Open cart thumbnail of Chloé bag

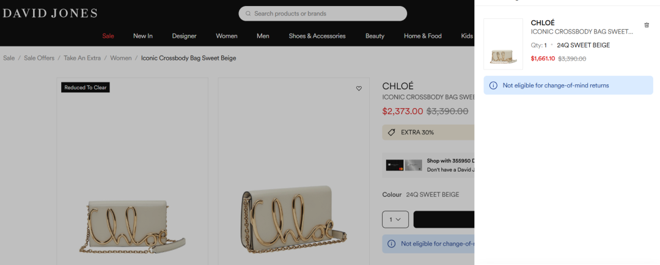click(x=503, y=44)
